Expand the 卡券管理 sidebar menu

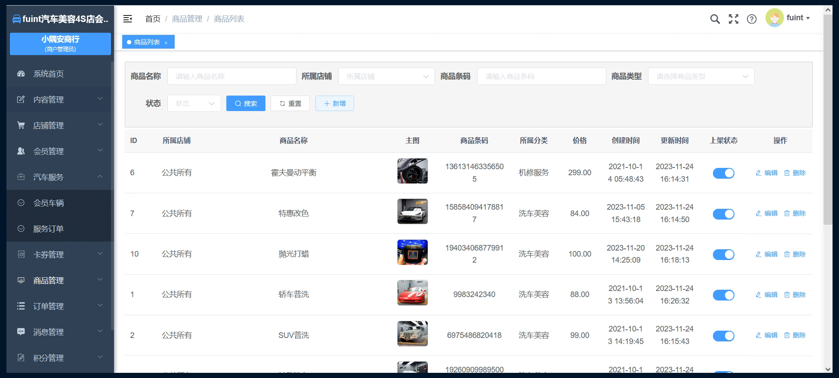coord(59,254)
